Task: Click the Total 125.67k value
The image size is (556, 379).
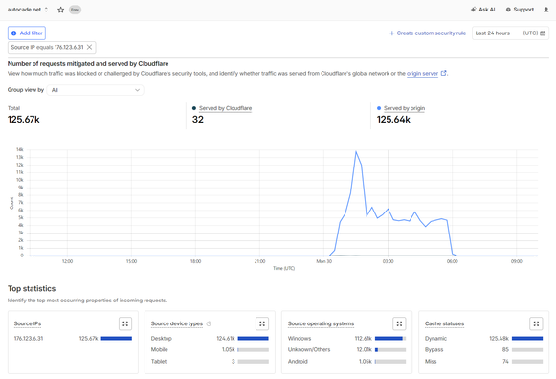Action: pos(23,120)
